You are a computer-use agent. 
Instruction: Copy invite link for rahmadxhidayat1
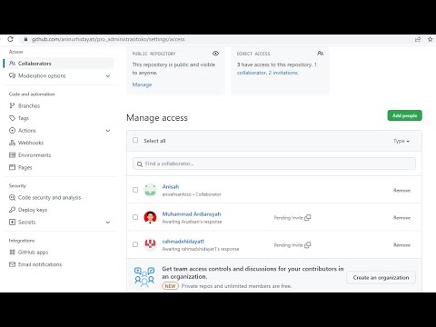[308, 244]
